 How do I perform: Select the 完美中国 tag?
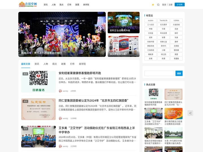click(151, 42)
